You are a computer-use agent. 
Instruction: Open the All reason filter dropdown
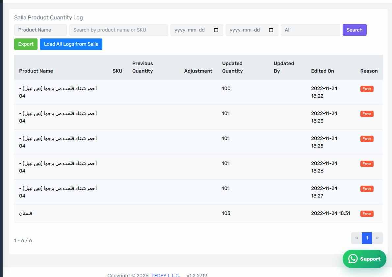[x=310, y=30]
